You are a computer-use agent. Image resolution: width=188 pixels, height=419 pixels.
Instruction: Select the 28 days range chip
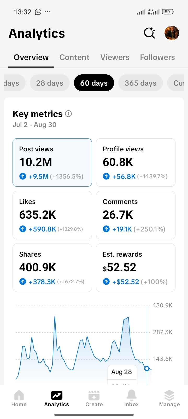[x=50, y=83]
